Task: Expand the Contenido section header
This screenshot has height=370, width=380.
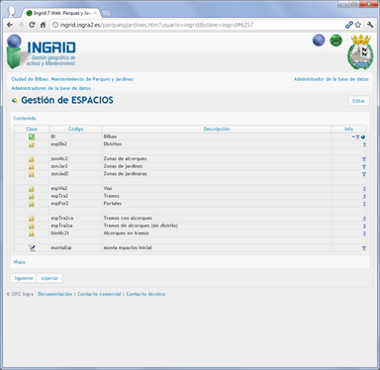Action: coord(25,118)
